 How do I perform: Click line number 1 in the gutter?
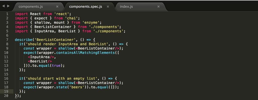[x=7, y=14]
